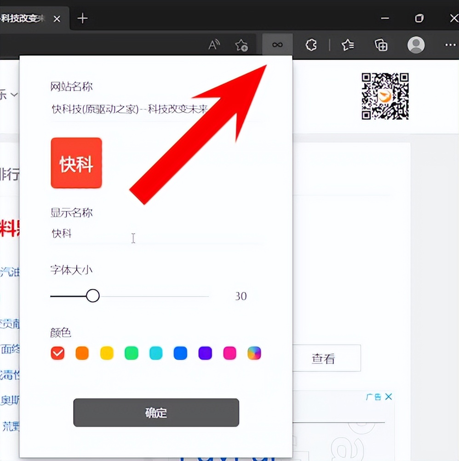Open Browser essentials shield icon
The height and width of the screenshot is (461, 459).
311,45
